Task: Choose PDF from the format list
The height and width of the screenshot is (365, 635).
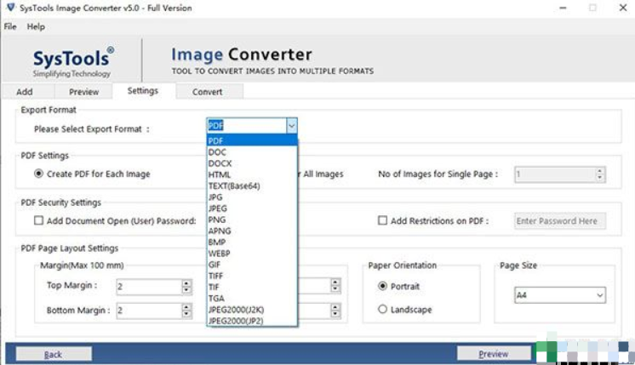Action: (x=252, y=141)
